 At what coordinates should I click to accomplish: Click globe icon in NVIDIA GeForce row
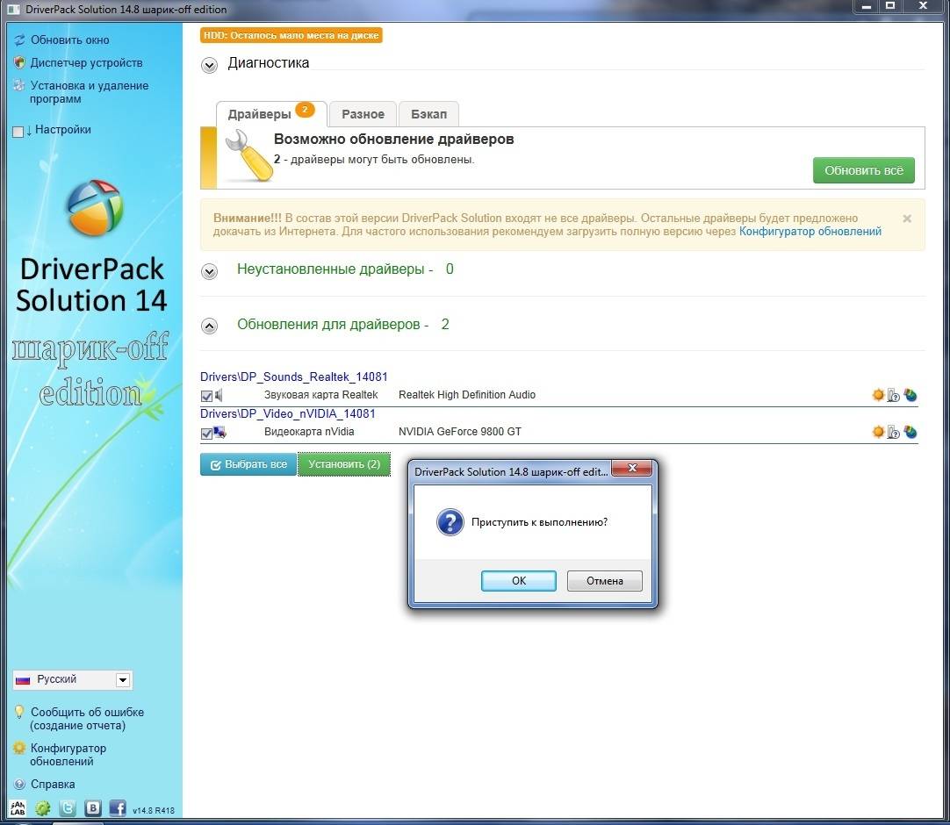pyautogui.click(x=910, y=432)
